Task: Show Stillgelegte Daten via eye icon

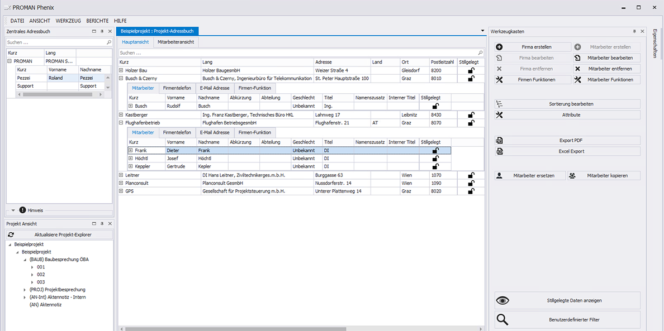Action: pyautogui.click(x=502, y=300)
